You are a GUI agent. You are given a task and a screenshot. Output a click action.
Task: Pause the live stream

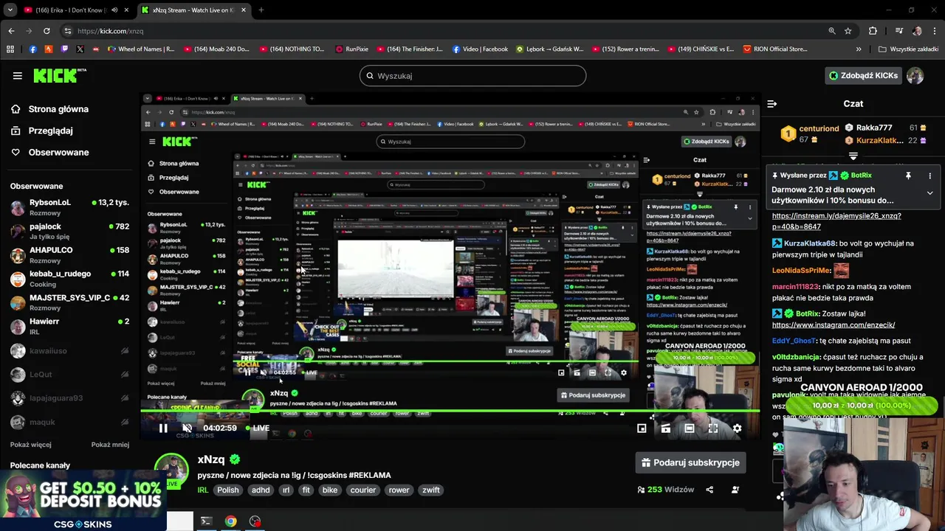[163, 428]
